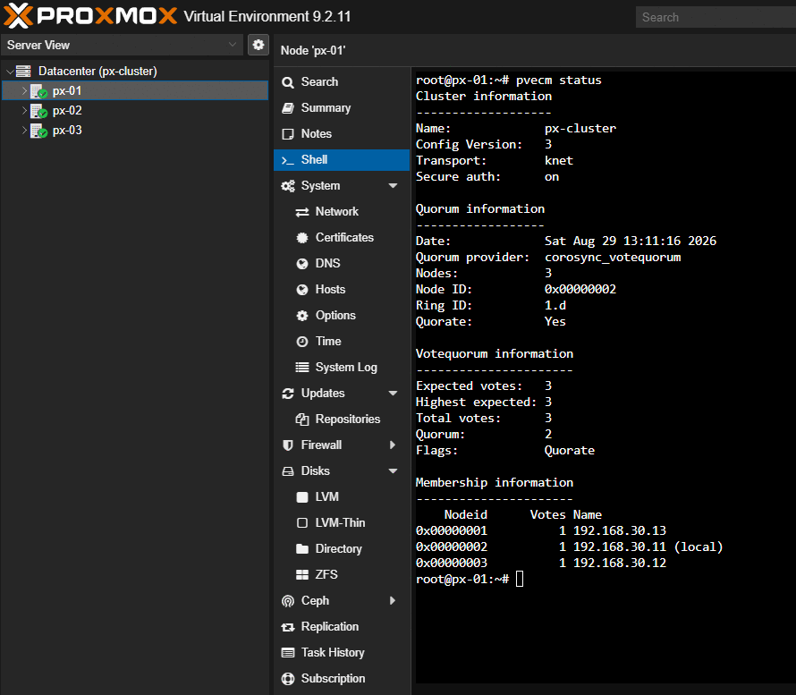Click the LVM filled square icon
This screenshot has height=695, width=796.
tap(302, 497)
